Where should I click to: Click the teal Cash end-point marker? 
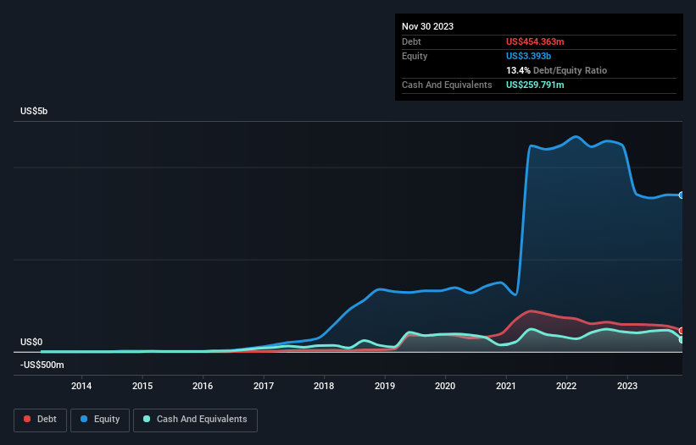(x=682, y=339)
